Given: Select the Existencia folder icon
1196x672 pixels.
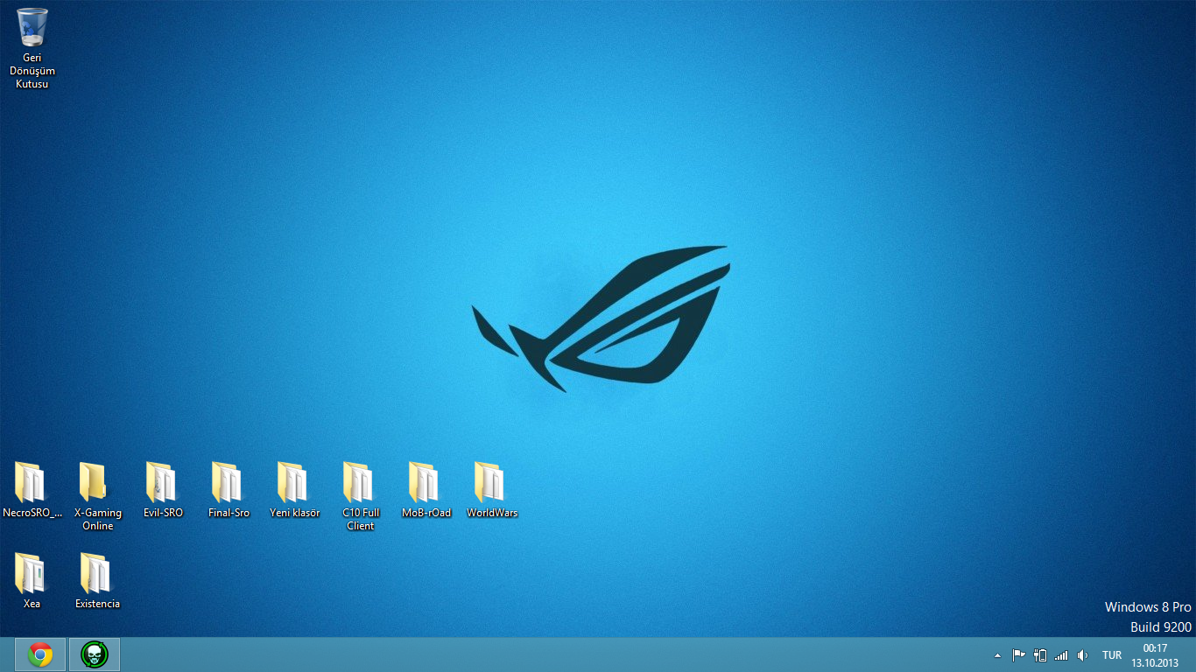Looking at the screenshot, I should tap(96, 573).
